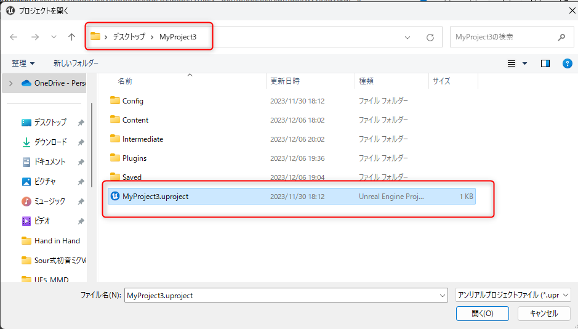The height and width of the screenshot is (329, 578).
Task: Go up one folder level
Action: point(71,37)
